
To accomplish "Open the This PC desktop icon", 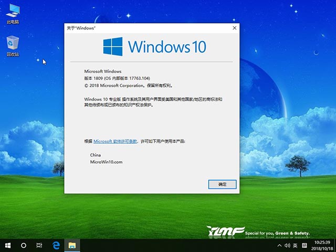I will click(13, 14).
